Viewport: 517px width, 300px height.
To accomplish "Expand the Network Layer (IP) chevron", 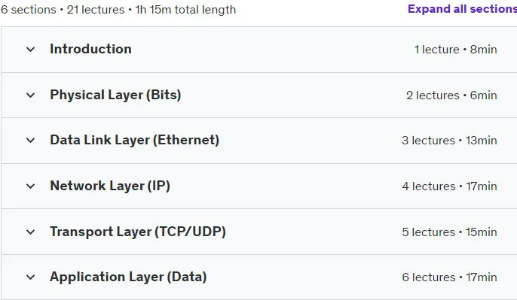I will 31,186.
